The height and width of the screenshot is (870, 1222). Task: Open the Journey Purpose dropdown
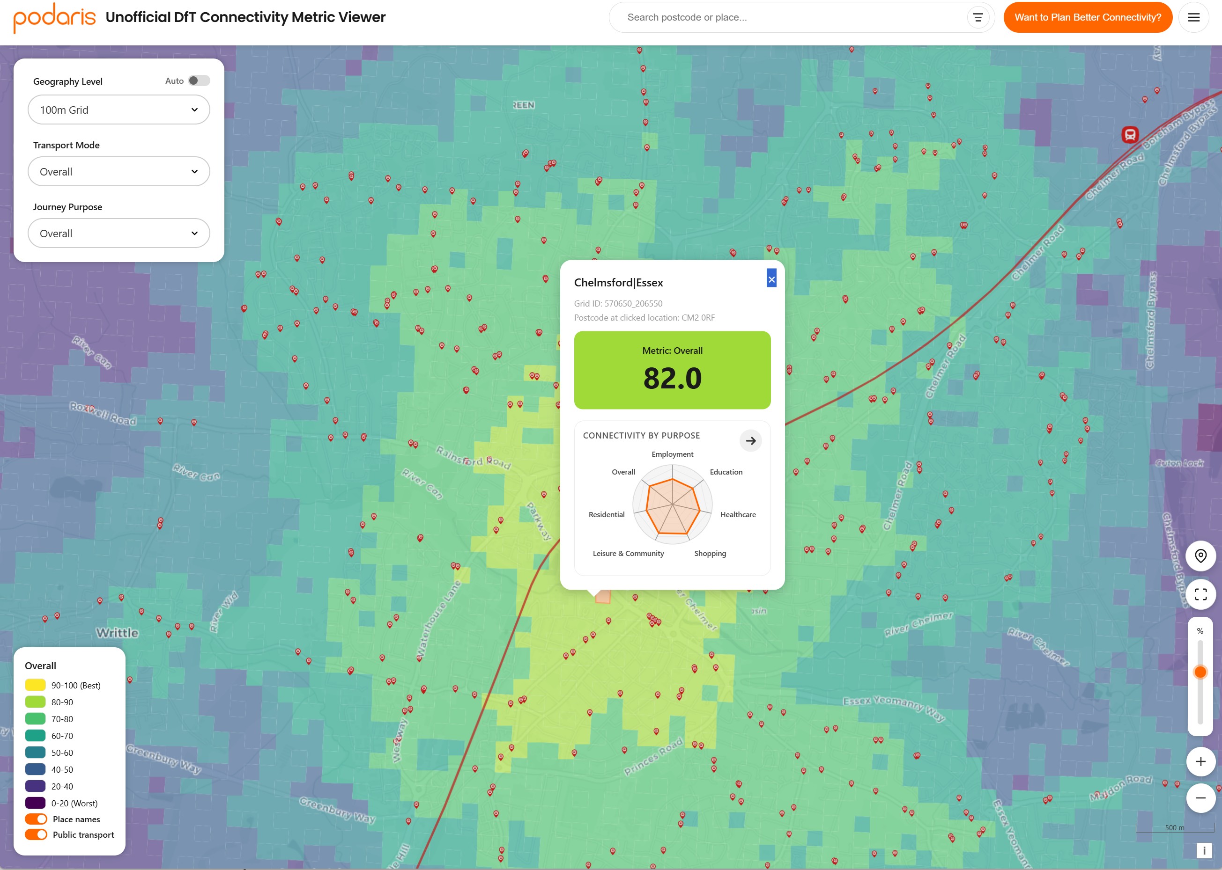pyautogui.click(x=118, y=233)
